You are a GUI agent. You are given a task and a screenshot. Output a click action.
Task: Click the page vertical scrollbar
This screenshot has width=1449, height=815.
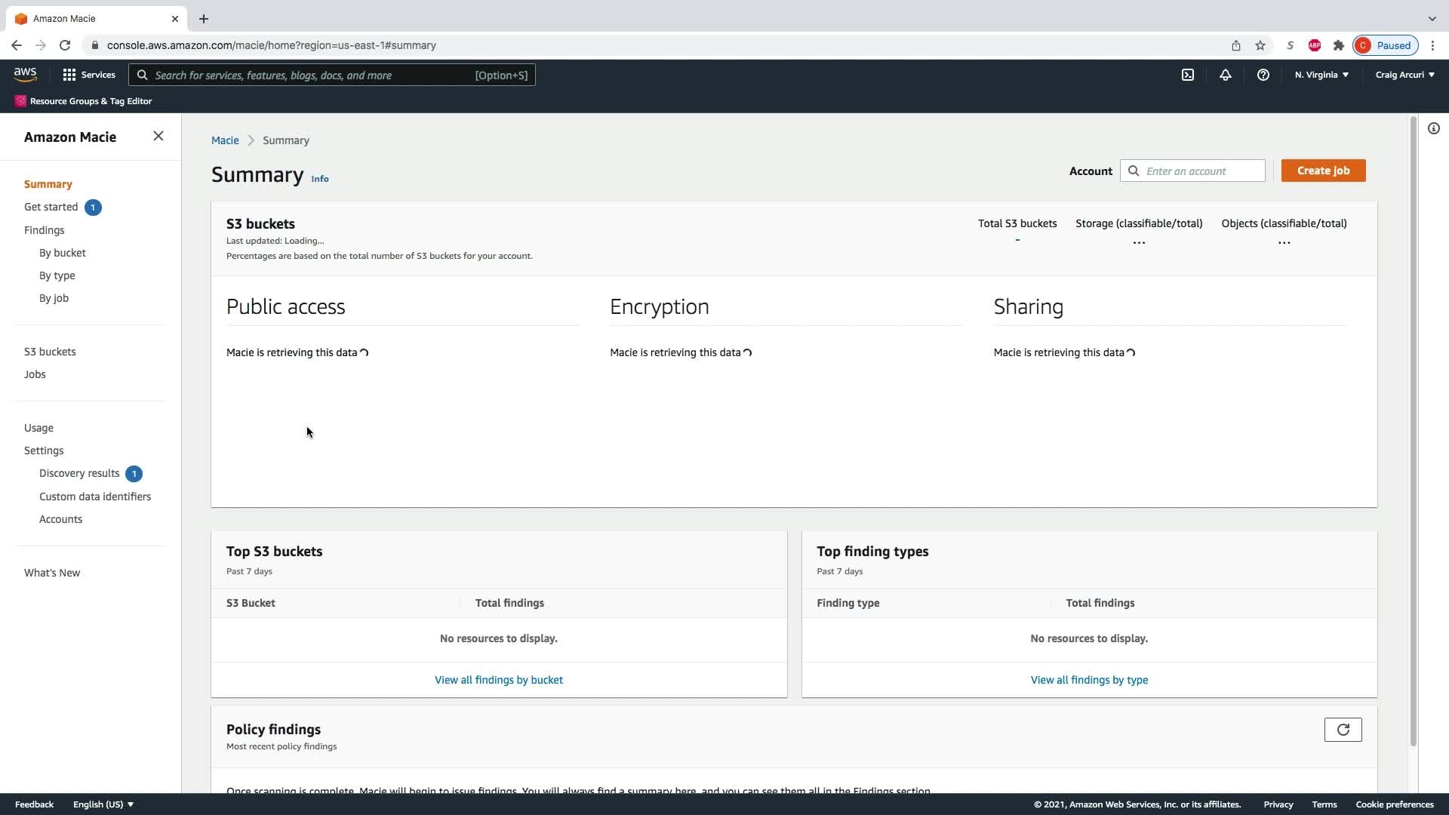(x=1413, y=430)
